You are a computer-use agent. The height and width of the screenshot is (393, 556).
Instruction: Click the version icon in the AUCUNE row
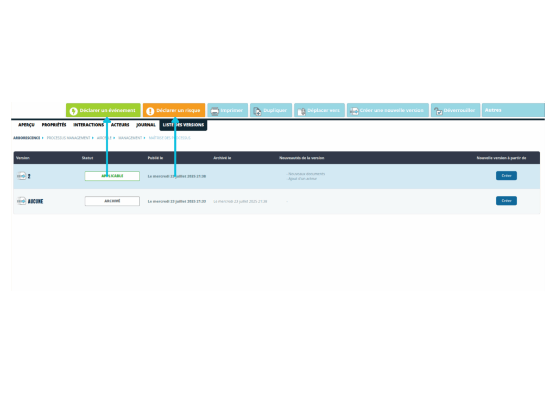pyautogui.click(x=21, y=201)
